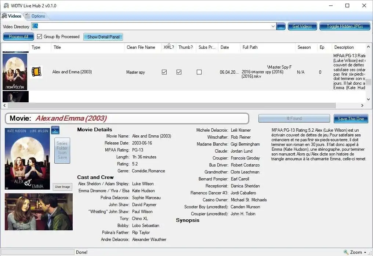Click the large Alex & Emma poster in detail panel
This screenshot has width=373, height=256.
[28, 159]
